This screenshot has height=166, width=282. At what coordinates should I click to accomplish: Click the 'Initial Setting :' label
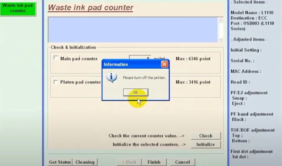click(x=246, y=50)
